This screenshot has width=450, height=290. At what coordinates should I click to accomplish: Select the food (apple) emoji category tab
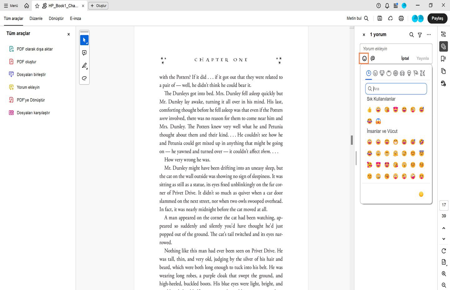click(389, 73)
